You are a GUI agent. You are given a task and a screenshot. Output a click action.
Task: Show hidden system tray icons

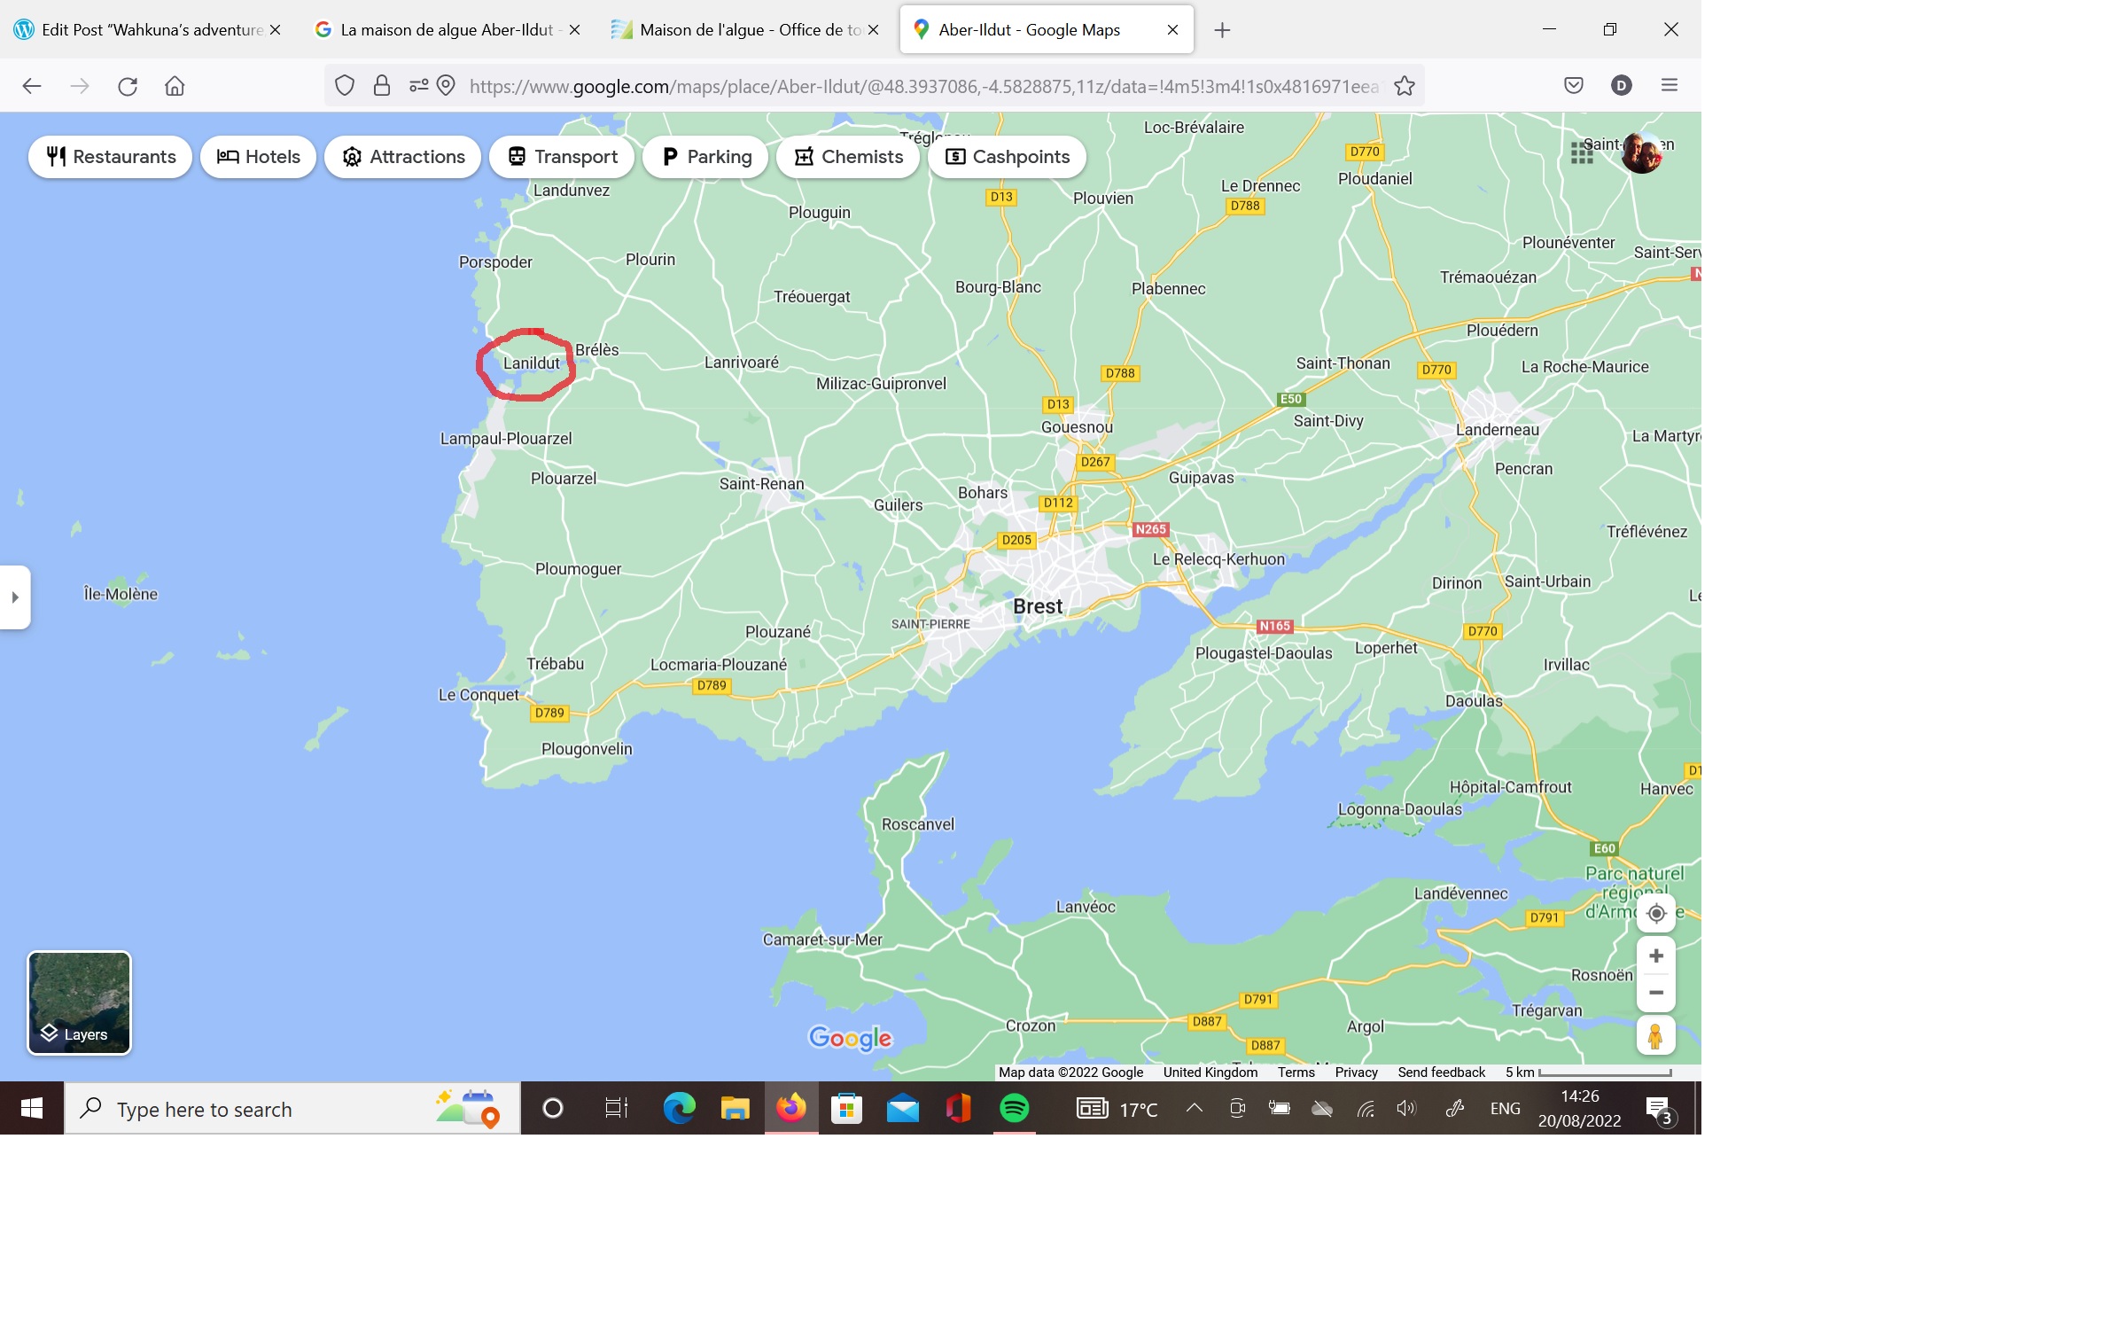click(1194, 1108)
